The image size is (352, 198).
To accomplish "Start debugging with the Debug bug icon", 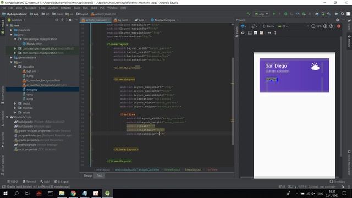I will pyautogui.click(x=285, y=14).
